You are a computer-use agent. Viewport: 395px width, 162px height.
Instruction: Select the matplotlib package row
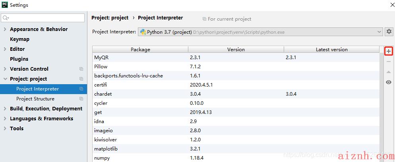(236, 149)
